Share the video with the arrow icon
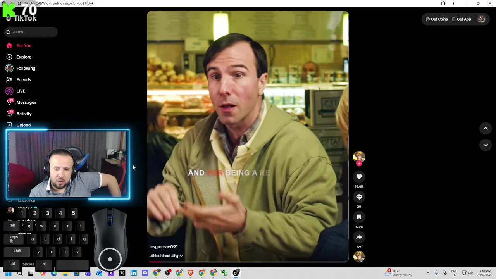The image size is (496, 279). pyautogui.click(x=359, y=237)
